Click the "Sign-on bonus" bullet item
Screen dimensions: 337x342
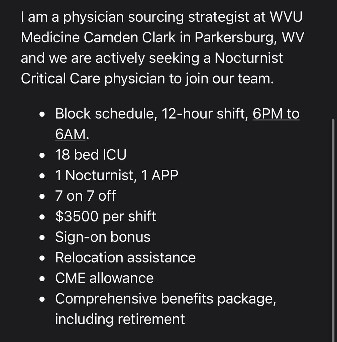[x=103, y=237]
